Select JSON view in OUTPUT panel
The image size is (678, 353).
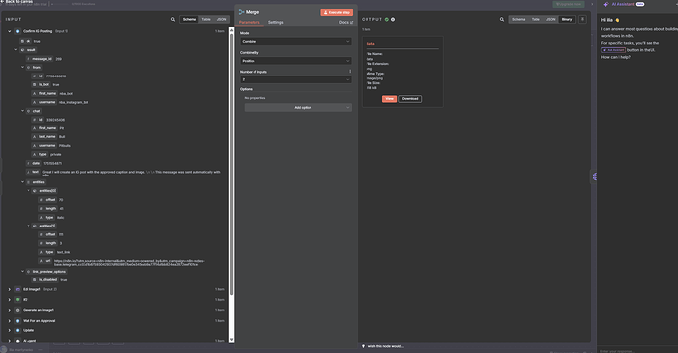tap(550, 19)
